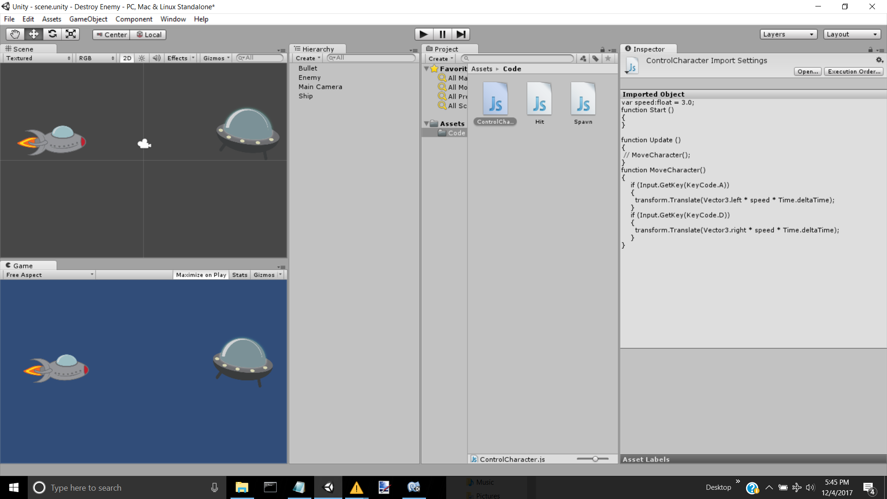Toggle Stats overlay in Game view

pyautogui.click(x=240, y=275)
